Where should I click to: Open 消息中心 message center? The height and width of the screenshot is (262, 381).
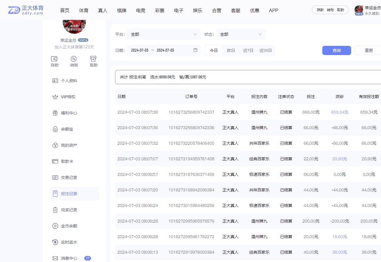[x=69, y=258]
